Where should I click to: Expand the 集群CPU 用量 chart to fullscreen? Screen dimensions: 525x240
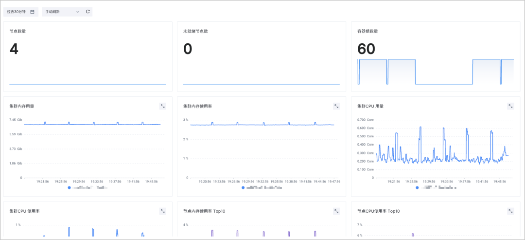pyautogui.click(x=510, y=106)
